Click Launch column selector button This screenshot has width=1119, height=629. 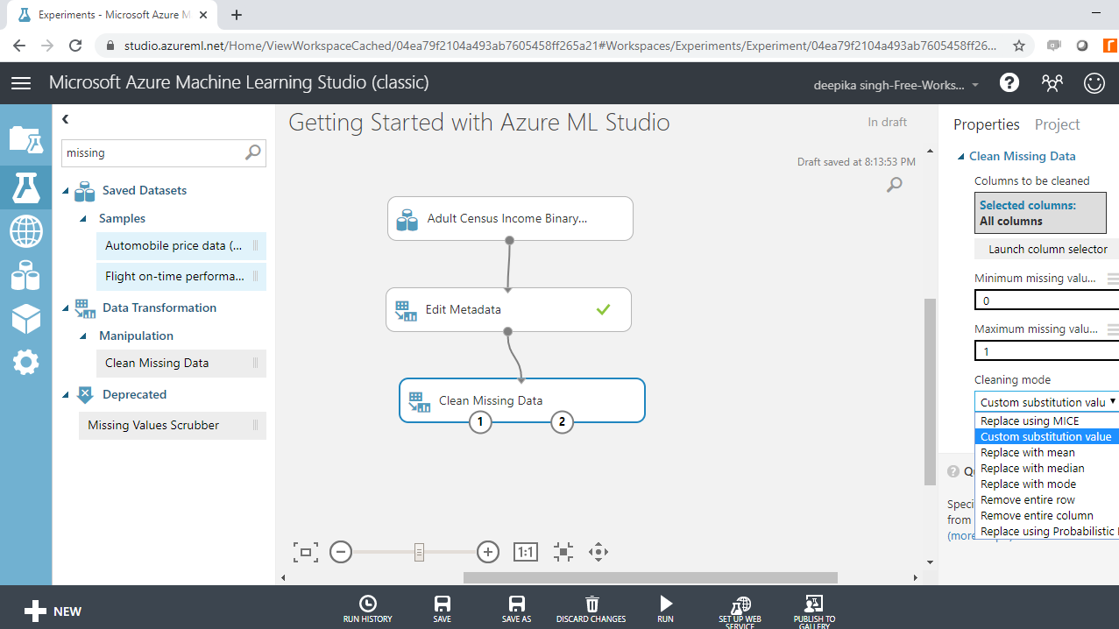coord(1047,249)
